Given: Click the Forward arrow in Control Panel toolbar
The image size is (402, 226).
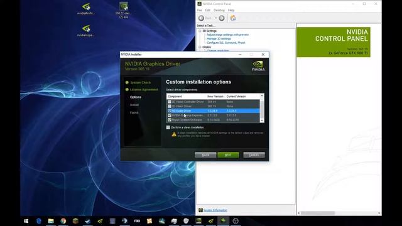Looking at the screenshot, I should (222, 18).
